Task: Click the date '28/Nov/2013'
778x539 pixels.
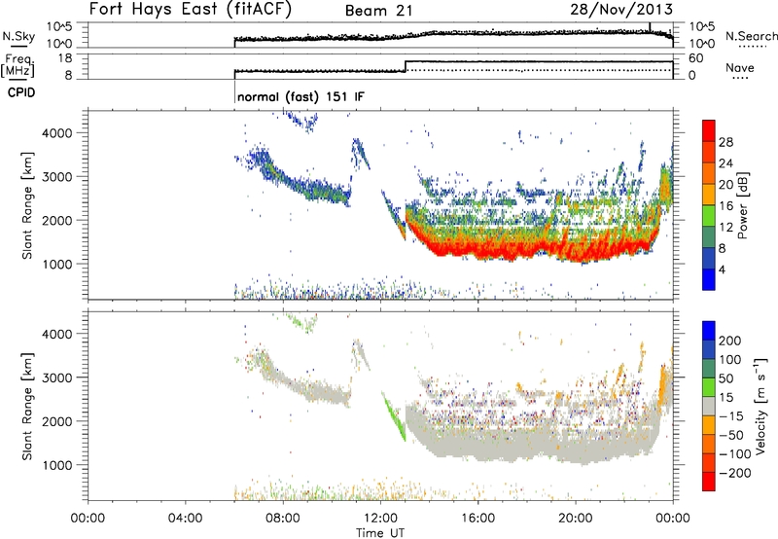Action: click(x=621, y=10)
